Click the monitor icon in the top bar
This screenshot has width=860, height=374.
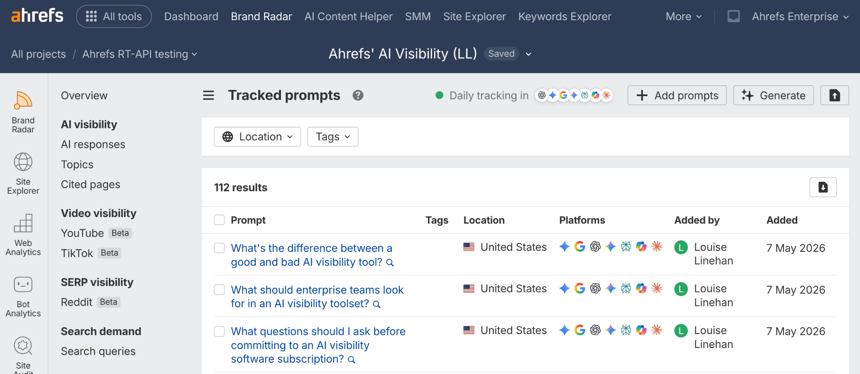[733, 16]
